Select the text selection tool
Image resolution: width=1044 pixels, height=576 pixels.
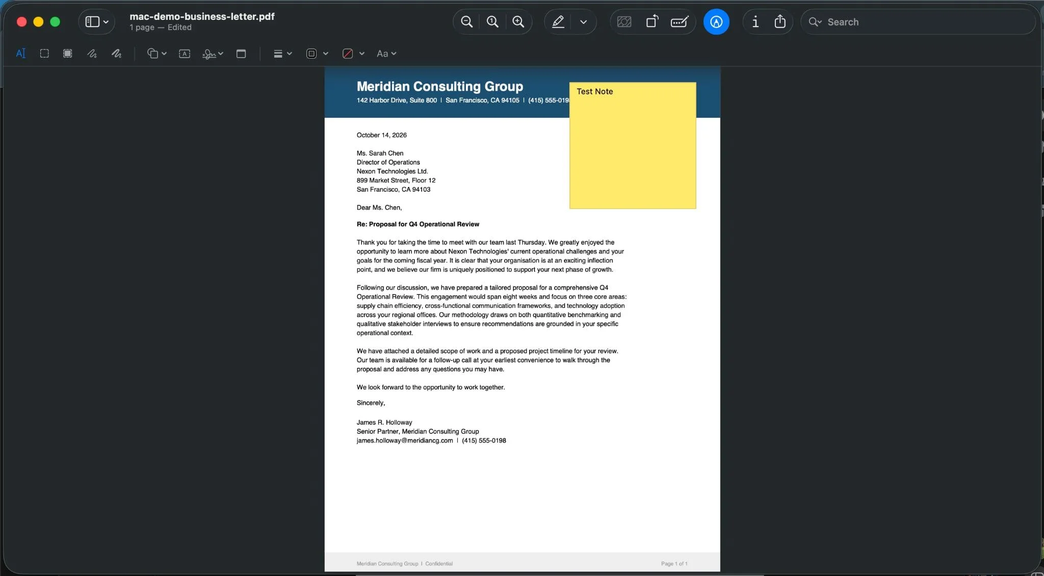(21, 54)
